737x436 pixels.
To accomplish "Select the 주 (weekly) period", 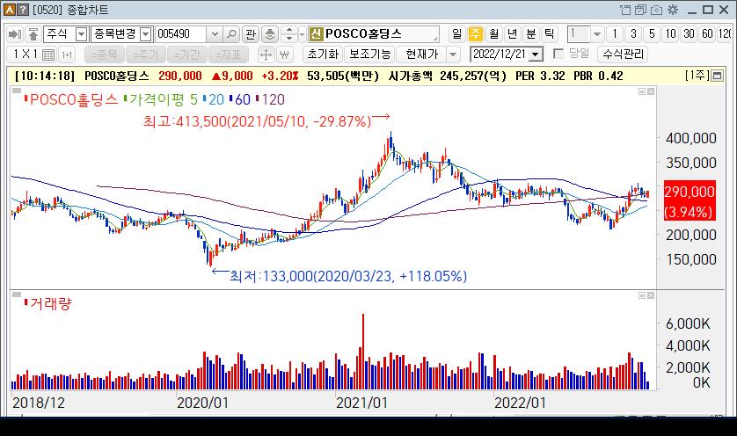I will pyautogui.click(x=475, y=33).
